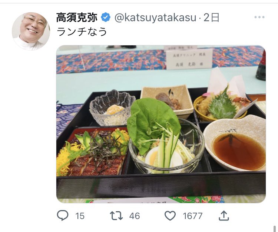Select the tweet text ランチなう
This screenshot has height=232, width=278.
(x=82, y=32)
